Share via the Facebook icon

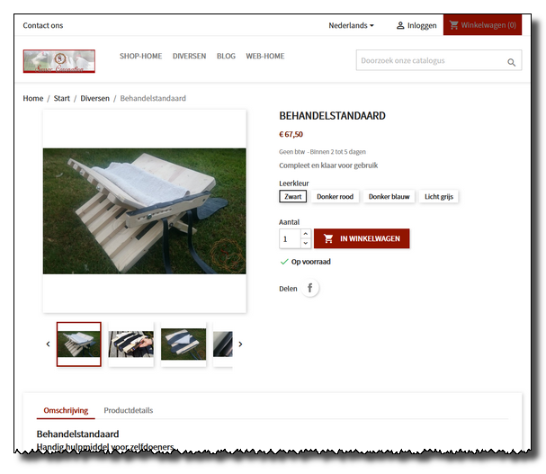coord(310,288)
